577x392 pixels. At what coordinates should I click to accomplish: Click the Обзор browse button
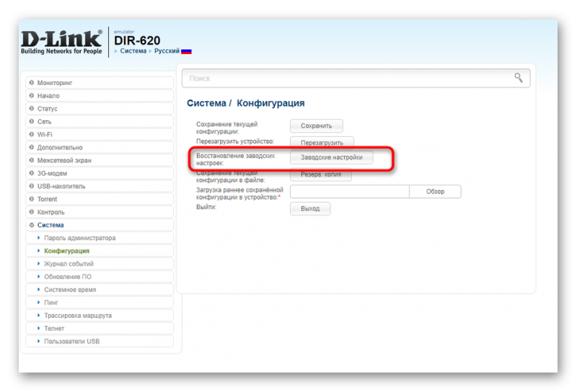435,191
